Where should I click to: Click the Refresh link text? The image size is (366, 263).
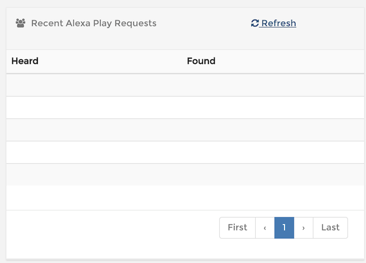[x=278, y=23]
